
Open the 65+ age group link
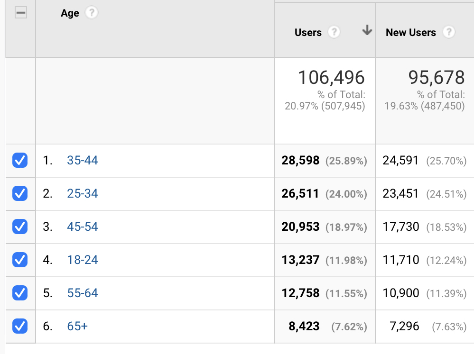(x=77, y=327)
